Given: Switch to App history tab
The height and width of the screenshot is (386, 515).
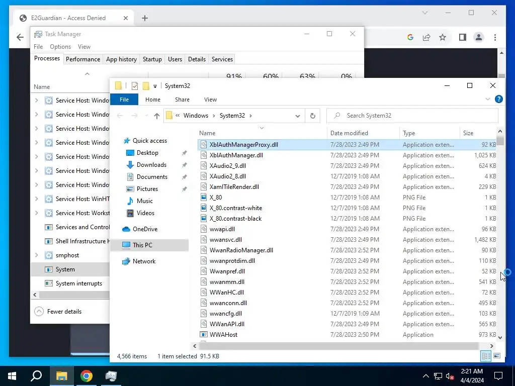Looking at the screenshot, I should 121,59.
